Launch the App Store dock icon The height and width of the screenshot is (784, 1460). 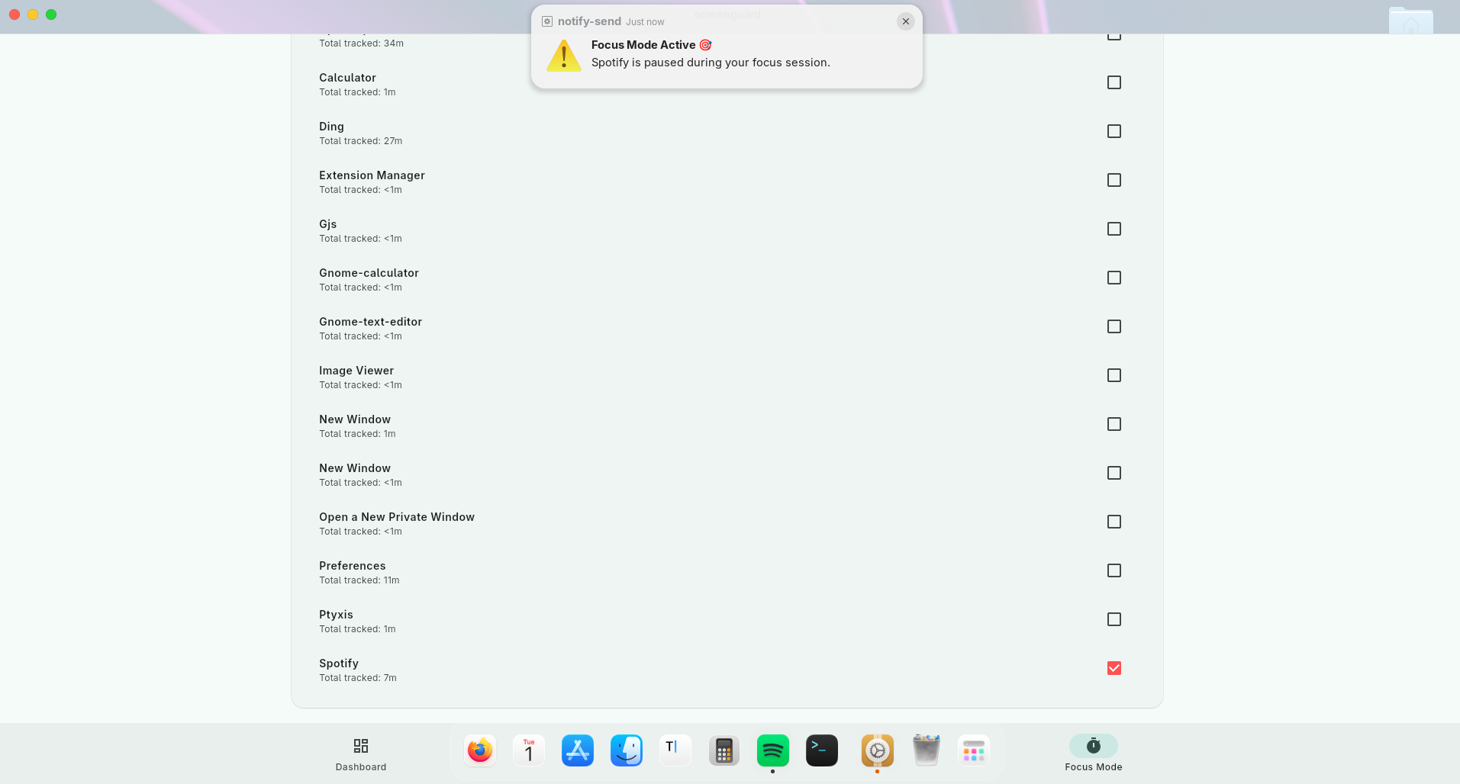(578, 751)
